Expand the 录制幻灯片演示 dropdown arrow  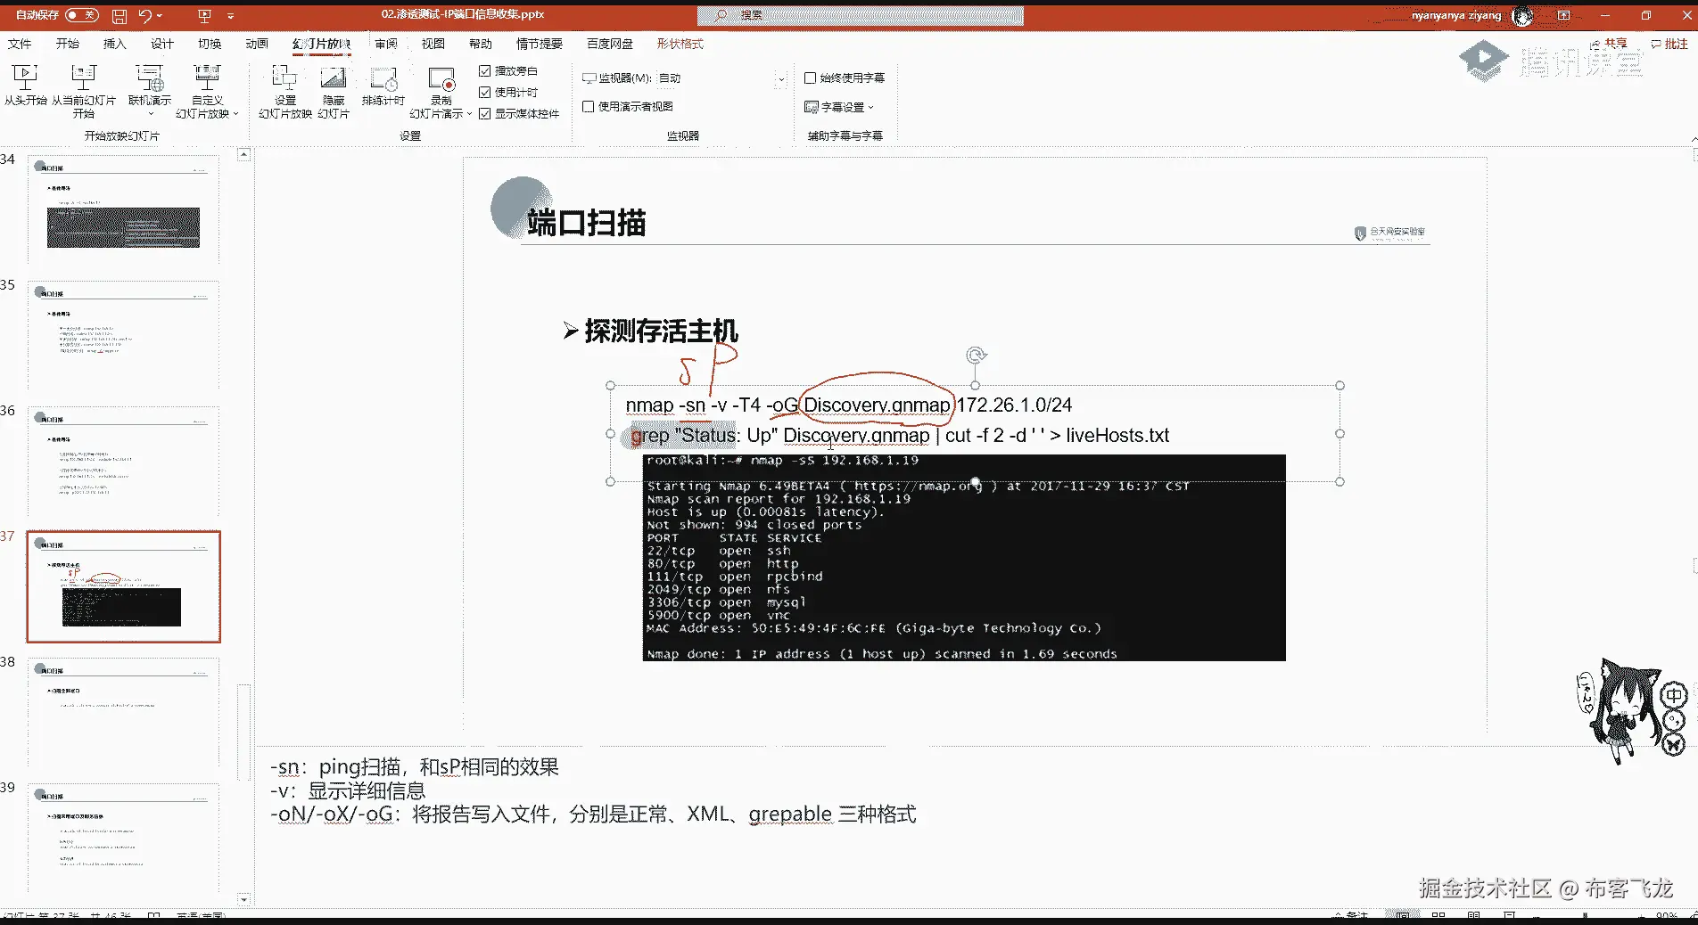pos(469,114)
